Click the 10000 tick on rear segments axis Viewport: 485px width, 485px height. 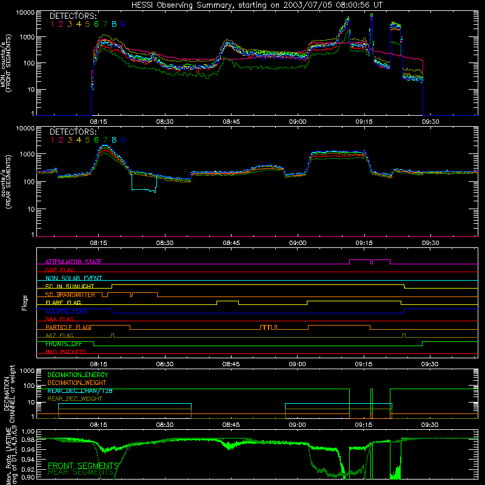(x=25, y=129)
